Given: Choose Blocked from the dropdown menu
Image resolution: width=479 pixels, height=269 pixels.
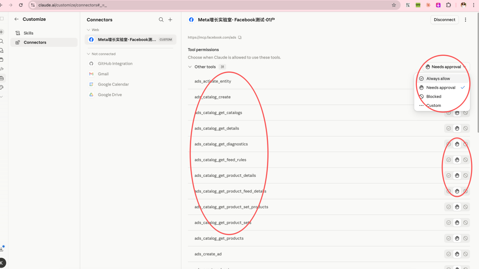Looking at the screenshot, I should 441,97.
